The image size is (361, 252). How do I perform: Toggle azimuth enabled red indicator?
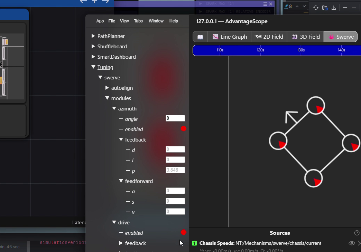(184, 129)
